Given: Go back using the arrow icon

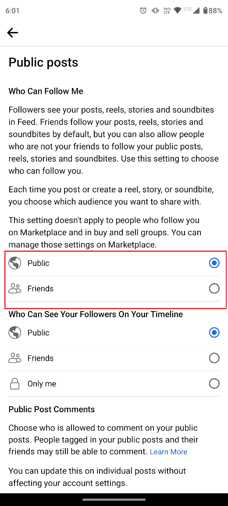Looking at the screenshot, I should coord(13,32).
